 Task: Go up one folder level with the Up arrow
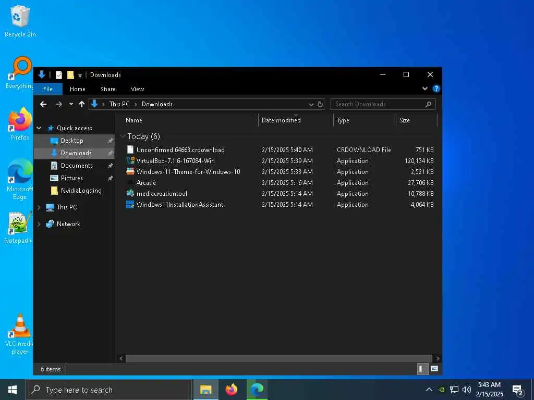pyautogui.click(x=82, y=104)
